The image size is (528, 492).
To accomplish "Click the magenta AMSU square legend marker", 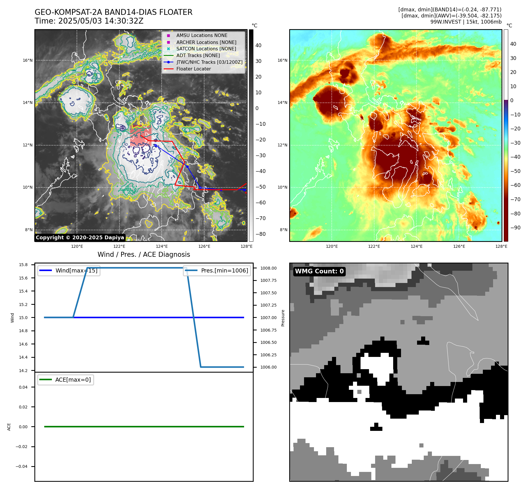I will 168,36.
